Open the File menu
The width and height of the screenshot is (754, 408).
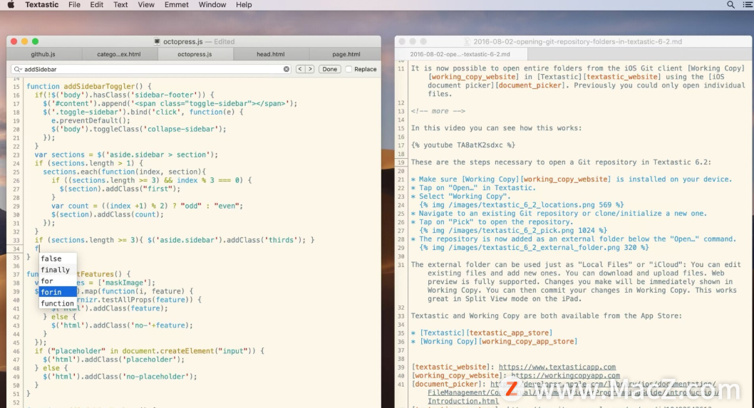tap(74, 5)
